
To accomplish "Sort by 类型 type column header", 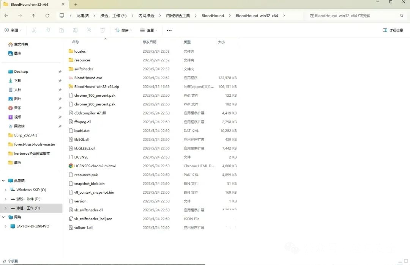I will pyautogui.click(x=187, y=42).
